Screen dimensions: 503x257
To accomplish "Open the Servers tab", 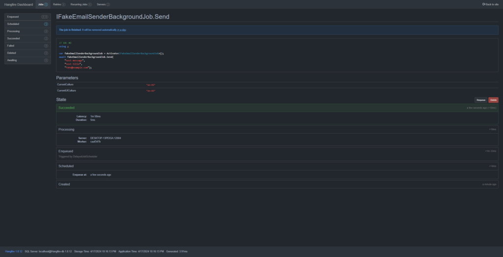I will pyautogui.click(x=101, y=4).
